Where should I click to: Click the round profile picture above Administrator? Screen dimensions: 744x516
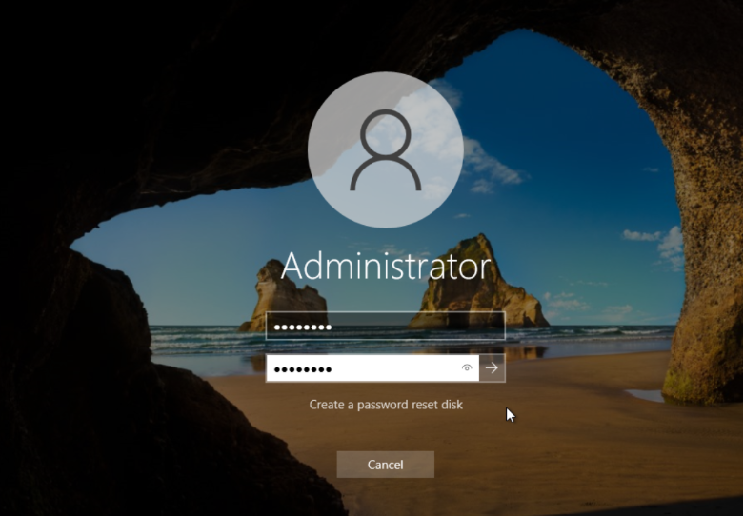tap(385, 150)
